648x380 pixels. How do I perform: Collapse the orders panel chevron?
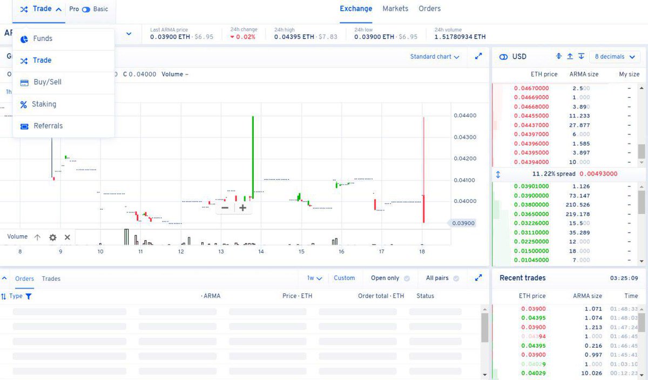click(x=4, y=279)
